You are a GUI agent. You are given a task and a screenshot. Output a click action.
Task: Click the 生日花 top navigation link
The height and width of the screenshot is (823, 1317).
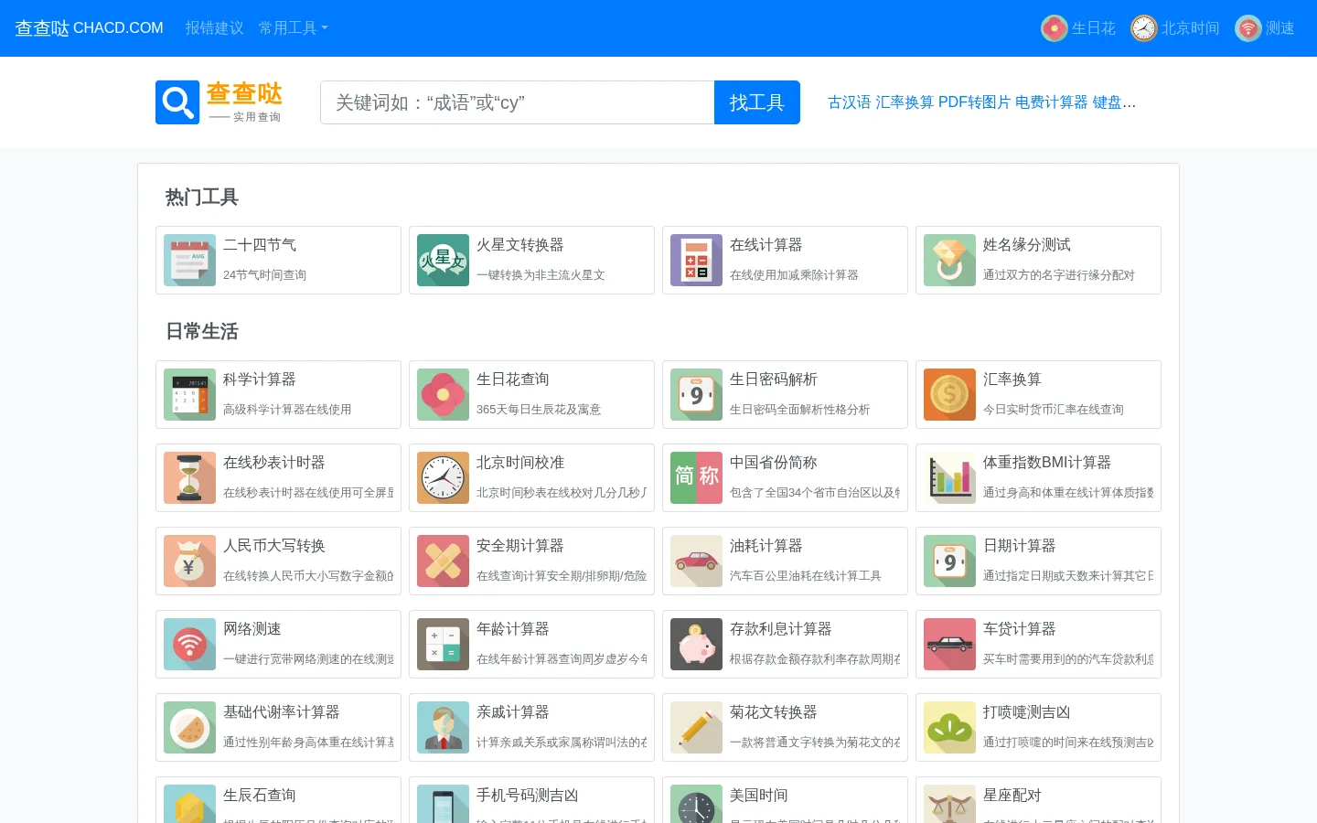coord(1078,28)
